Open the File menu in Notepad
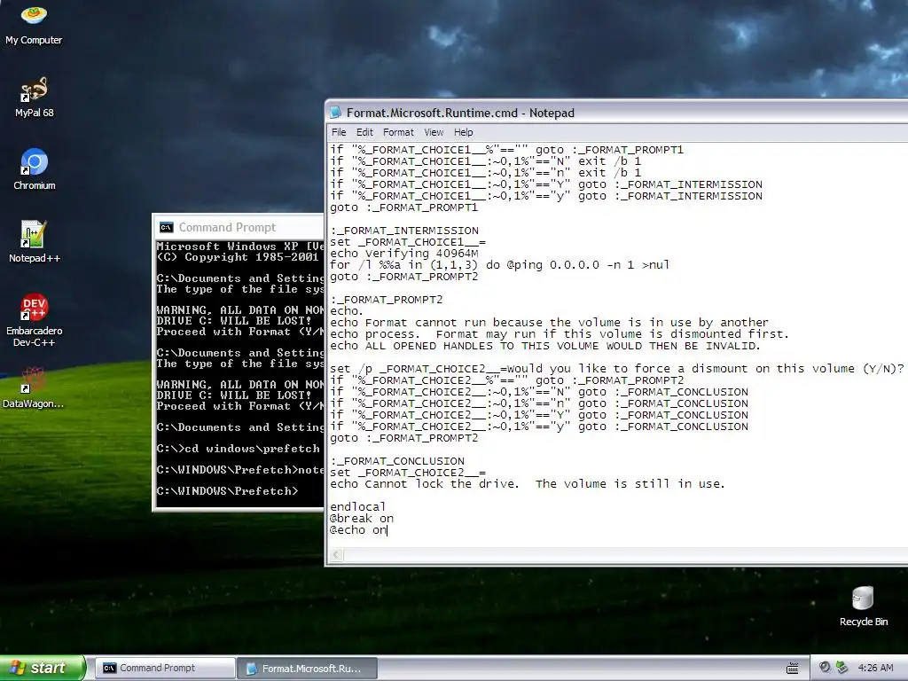 point(339,132)
